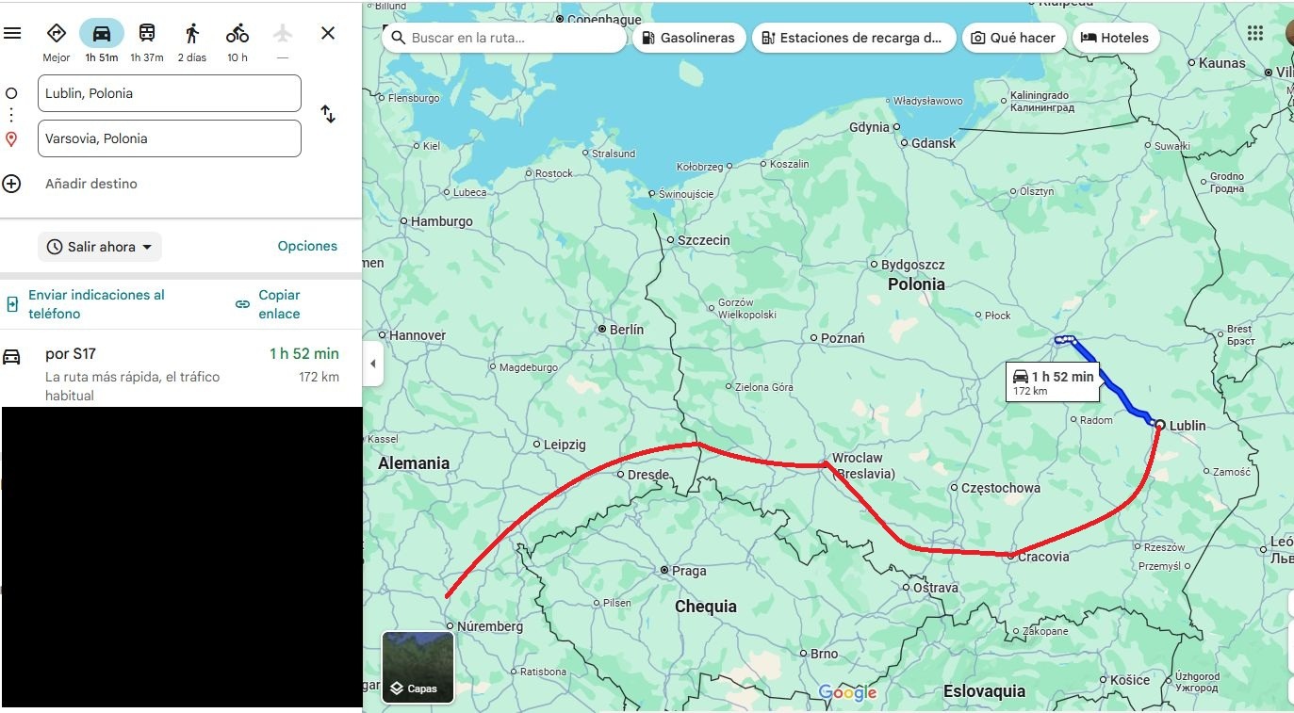The width and height of the screenshot is (1294, 713).
Task: Swap origin and destination arrows
Action: [x=328, y=114]
